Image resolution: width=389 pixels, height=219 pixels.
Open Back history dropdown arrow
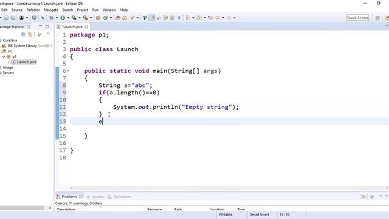point(223,18)
